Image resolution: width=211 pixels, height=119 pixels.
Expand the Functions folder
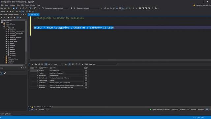pos(4,63)
